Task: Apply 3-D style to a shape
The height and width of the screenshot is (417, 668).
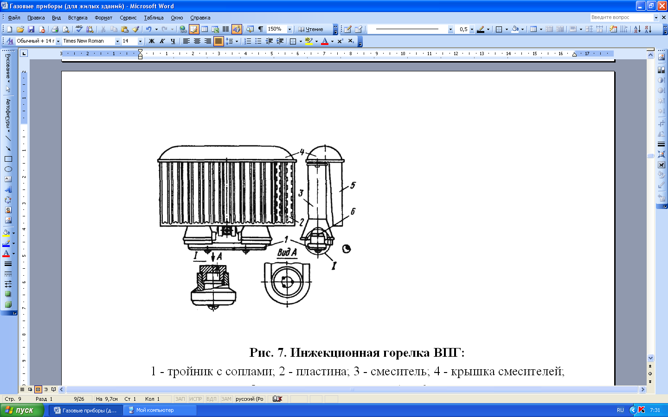Action: tap(8, 304)
